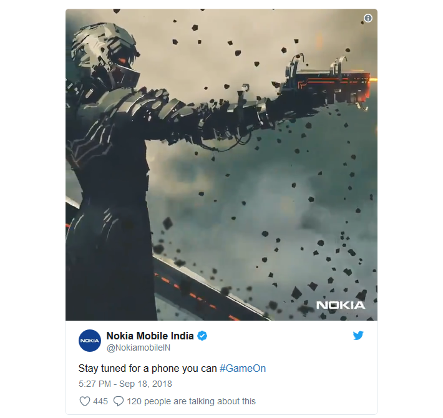This screenshot has width=443, height=418.
Task: Open the Nokia round profile avatar
Action: tap(90, 341)
